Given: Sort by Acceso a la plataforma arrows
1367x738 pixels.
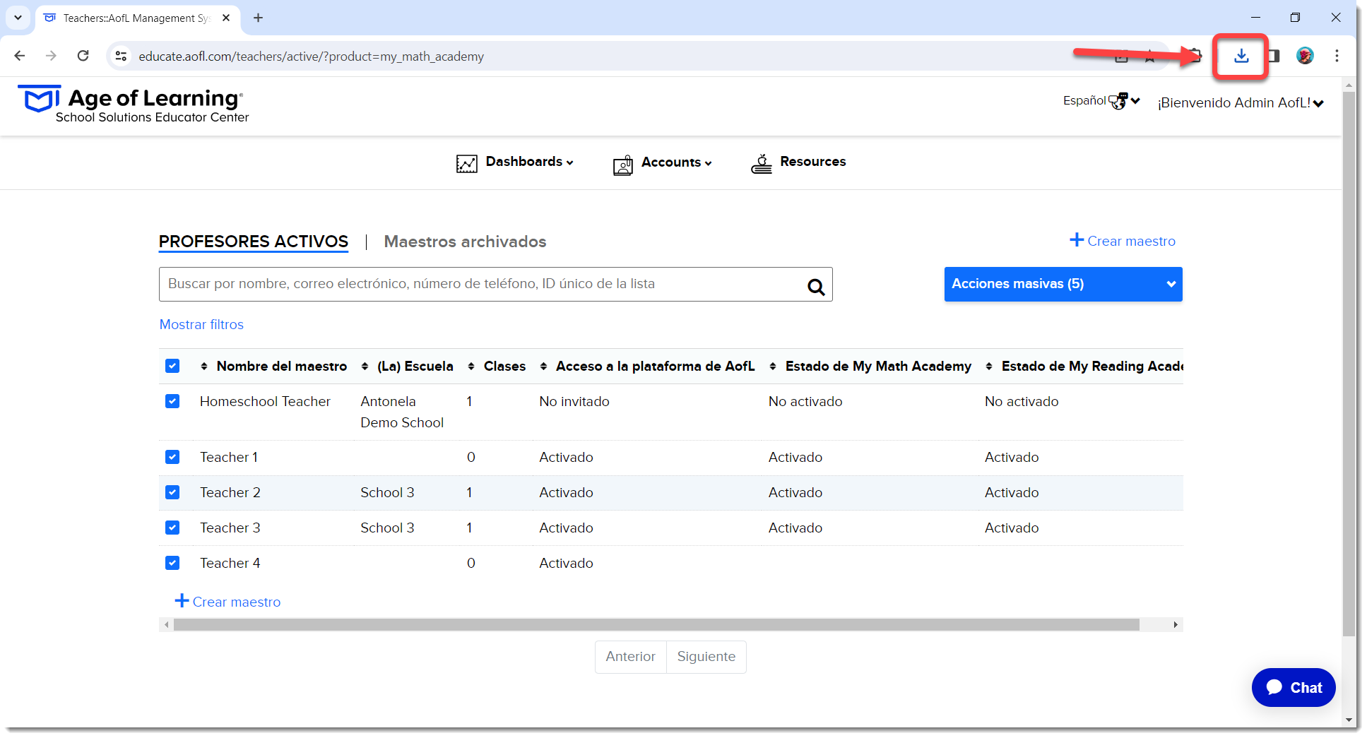Looking at the screenshot, I should pos(543,367).
